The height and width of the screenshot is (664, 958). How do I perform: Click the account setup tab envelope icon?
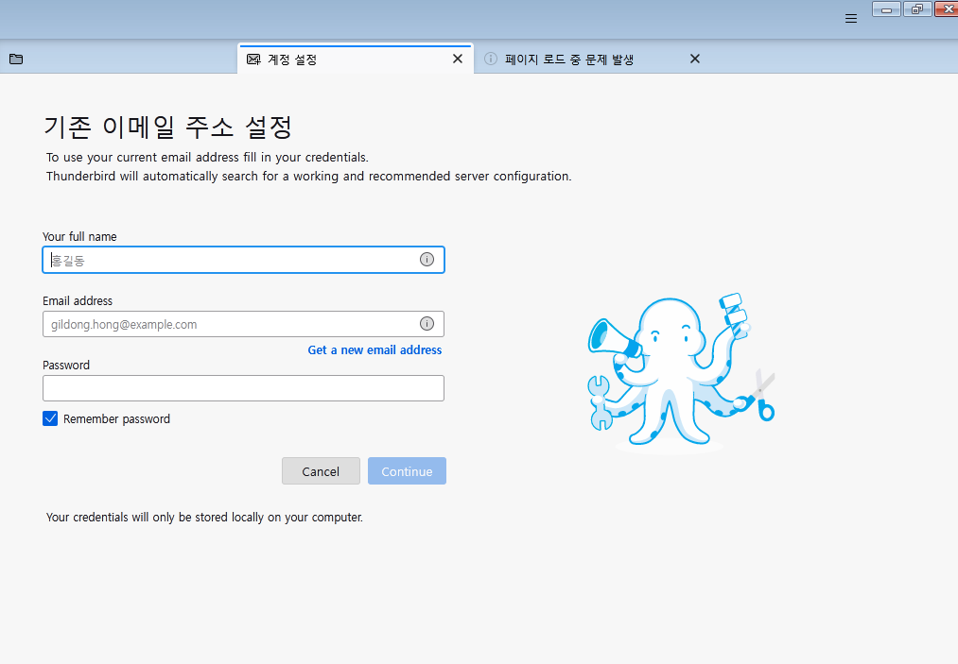pos(253,60)
